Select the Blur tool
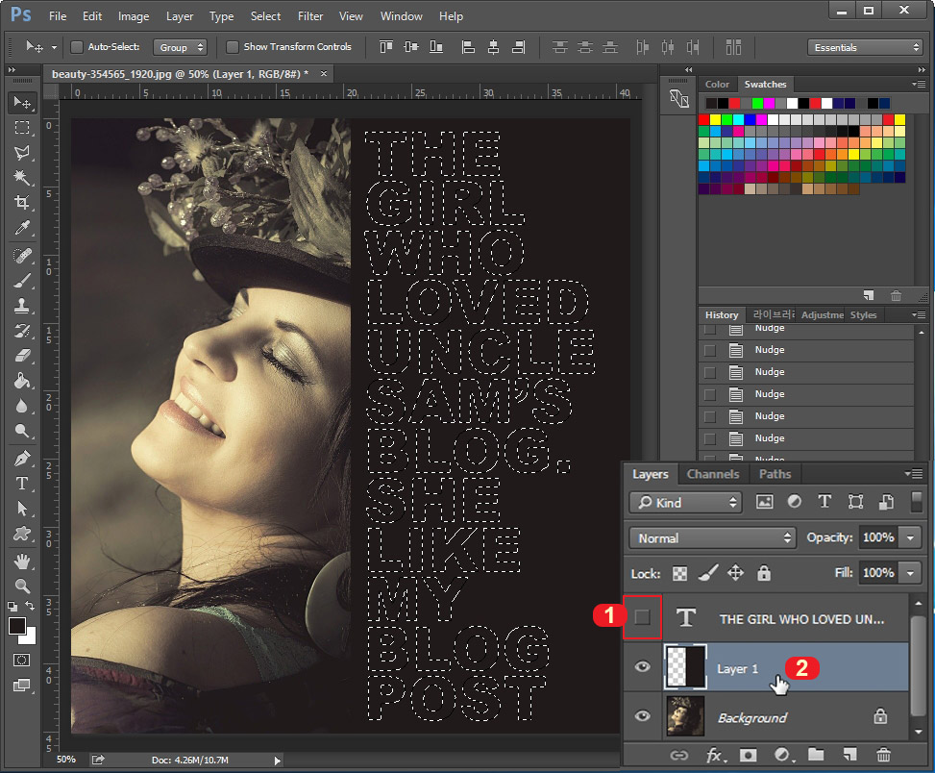The width and height of the screenshot is (935, 773). (22, 406)
